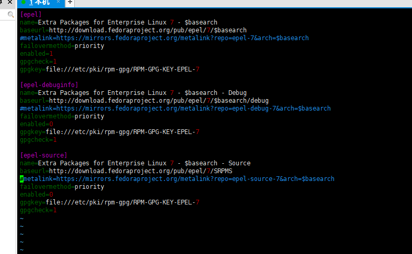Click the 'enabled=0' line under epel-source
The image size is (412, 254).
click(x=37, y=195)
